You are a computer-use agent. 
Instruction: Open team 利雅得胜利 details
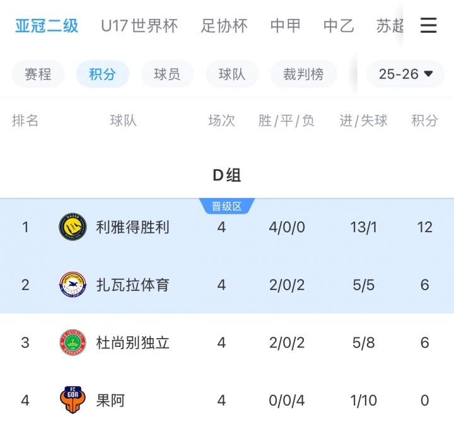[x=132, y=227]
